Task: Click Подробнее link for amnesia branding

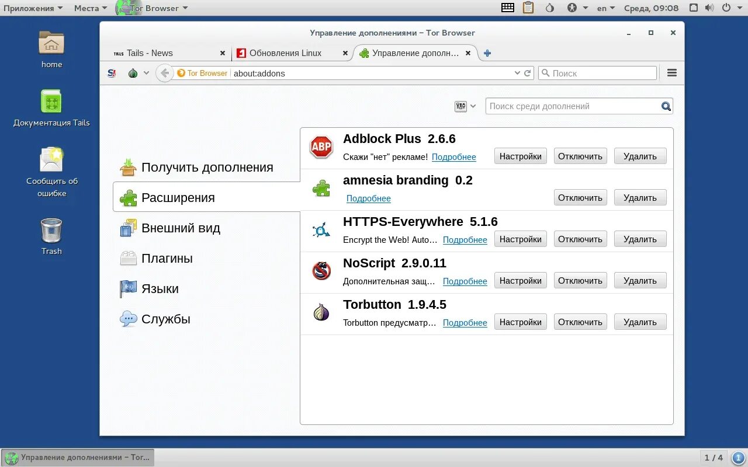Action: click(x=369, y=198)
